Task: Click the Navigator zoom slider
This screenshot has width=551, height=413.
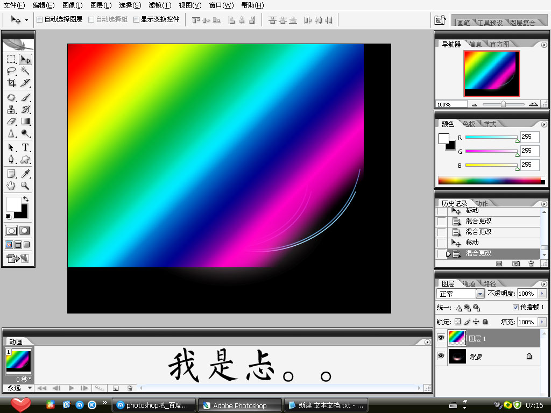Action: pyautogui.click(x=503, y=104)
